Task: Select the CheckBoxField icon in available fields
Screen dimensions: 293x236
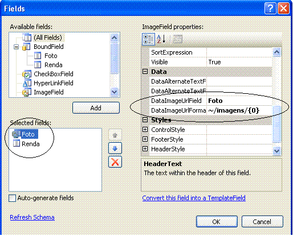Action: [27, 74]
